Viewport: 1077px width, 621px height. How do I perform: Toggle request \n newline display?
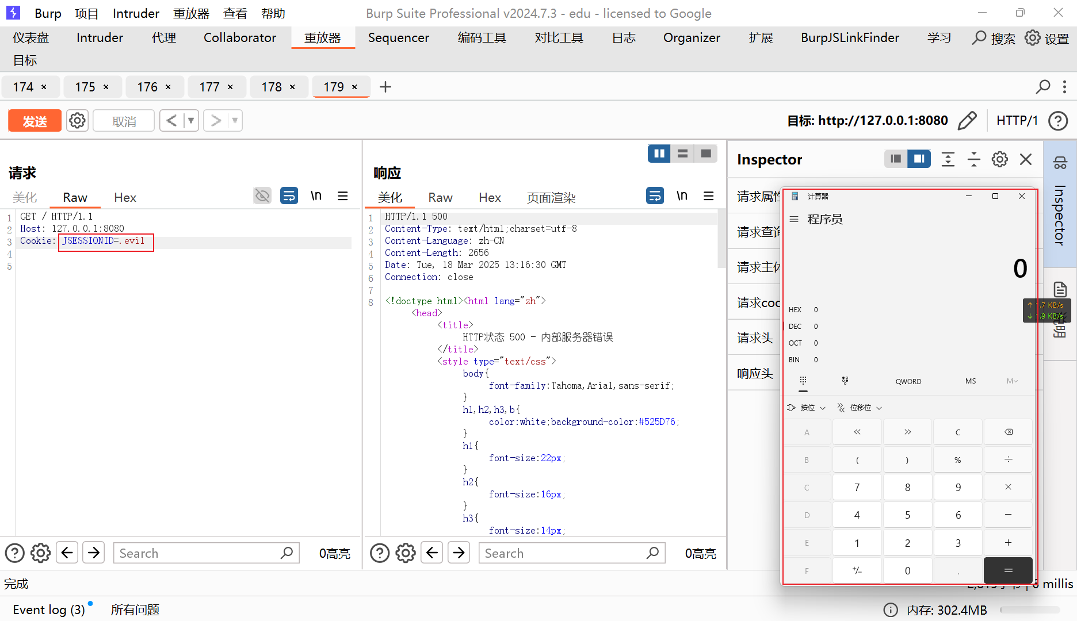(x=316, y=196)
